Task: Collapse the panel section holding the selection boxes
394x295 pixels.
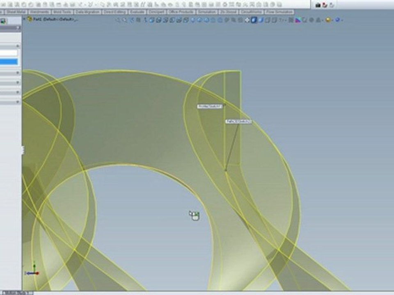Action: [18, 46]
